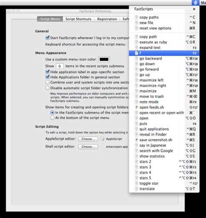Screen dimensions: 206x218
Task: Click the script icon beside toggle star
Action: pyautogui.click(x=136, y=183)
